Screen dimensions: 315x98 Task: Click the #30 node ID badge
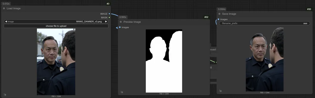tap(309, 9)
